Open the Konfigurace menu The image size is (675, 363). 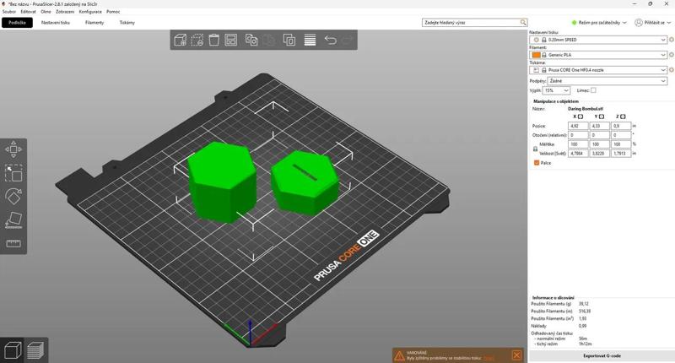pyautogui.click(x=90, y=12)
